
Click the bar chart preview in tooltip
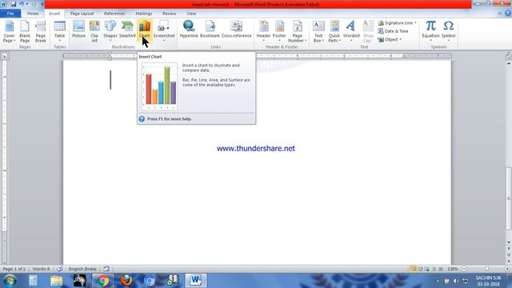coord(160,86)
